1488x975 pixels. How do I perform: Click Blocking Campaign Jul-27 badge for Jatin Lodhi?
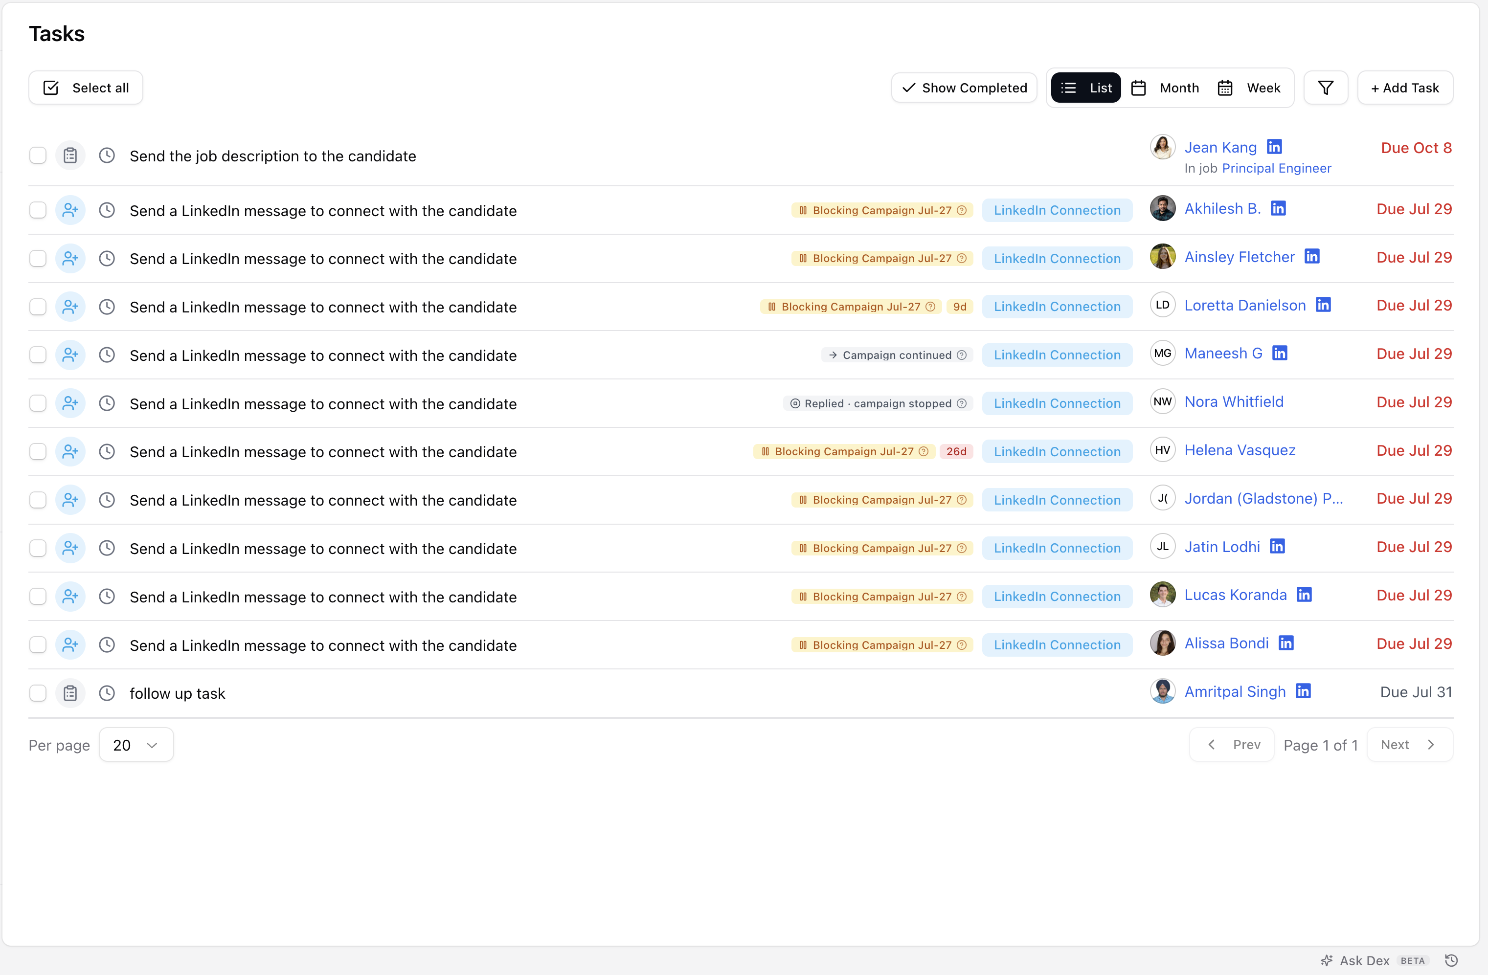tap(882, 548)
